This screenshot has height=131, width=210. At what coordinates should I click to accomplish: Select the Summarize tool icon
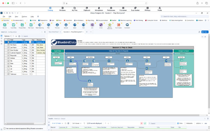pyautogui.click(x=119, y=25)
